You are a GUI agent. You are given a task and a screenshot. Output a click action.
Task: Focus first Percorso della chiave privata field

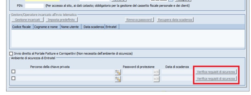[x=65, y=72]
